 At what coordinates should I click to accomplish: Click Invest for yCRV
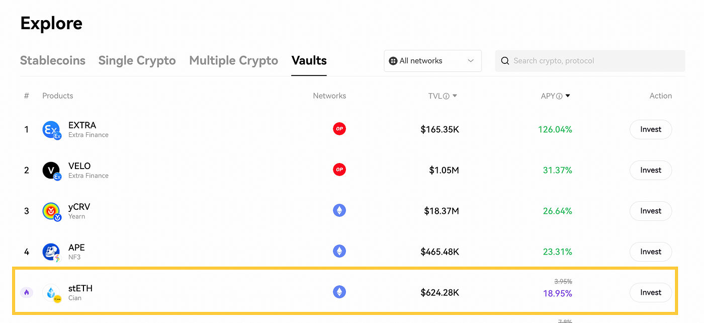coord(651,211)
